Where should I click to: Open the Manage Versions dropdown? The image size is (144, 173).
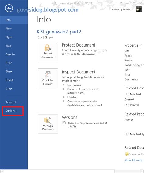pos(48,124)
